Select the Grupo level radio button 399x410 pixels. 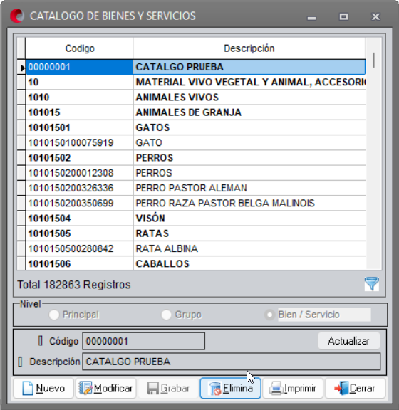(x=166, y=315)
